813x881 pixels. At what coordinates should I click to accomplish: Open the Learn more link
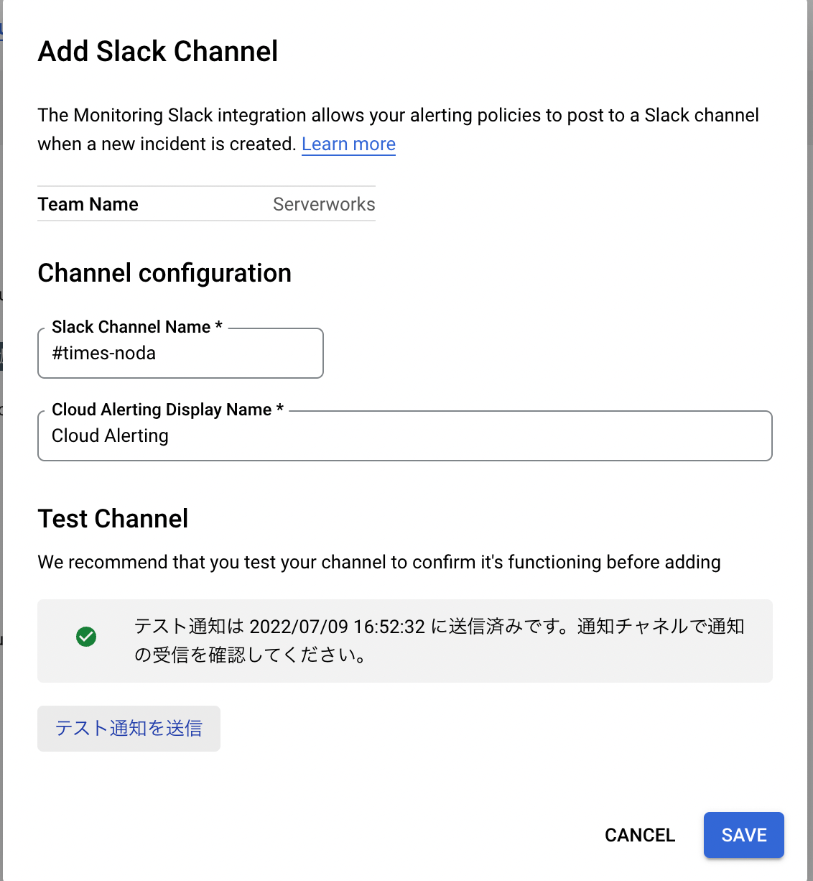point(348,144)
